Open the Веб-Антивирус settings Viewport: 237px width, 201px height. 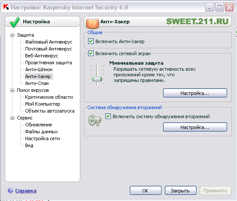coord(41,56)
